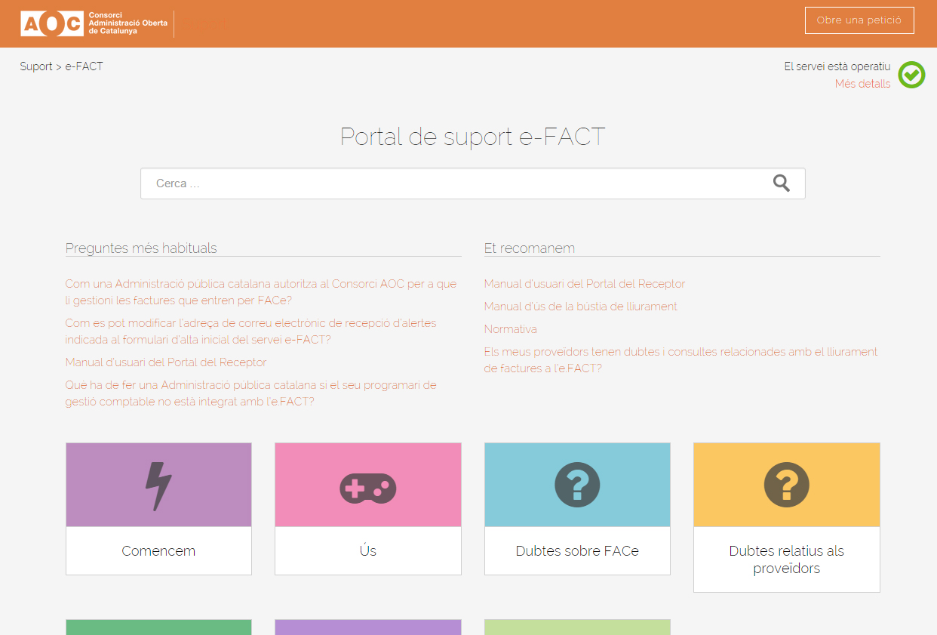Click the question mark on yellow proveïdors tile
Viewport: 937px width, 635px height.
(x=786, y=485)
